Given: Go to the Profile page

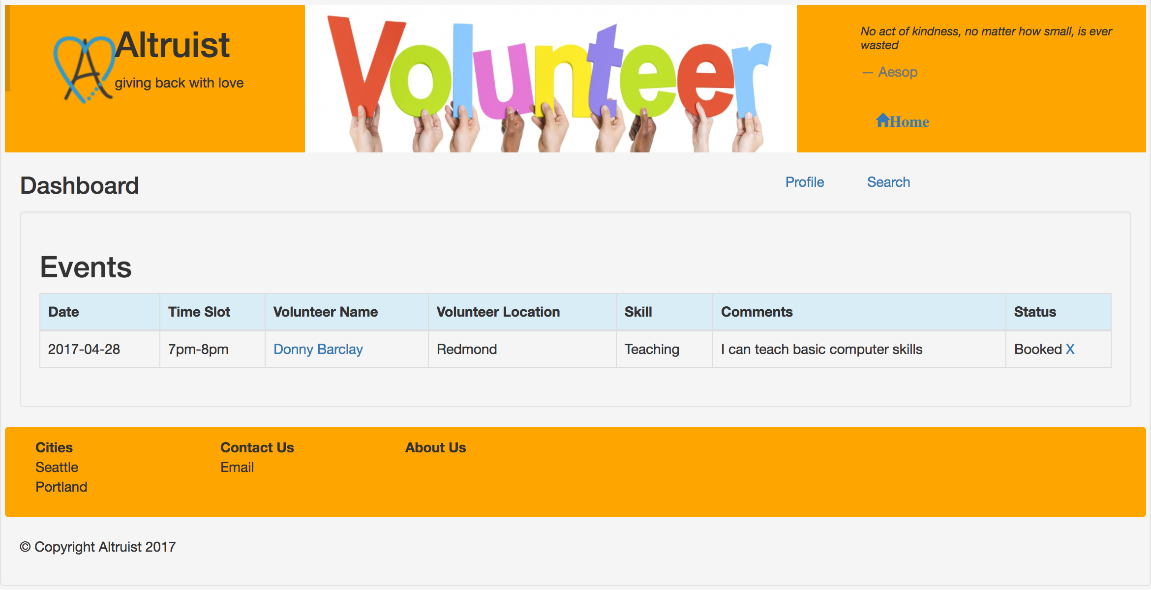Looking at the screenshot, I should [804, 182].
